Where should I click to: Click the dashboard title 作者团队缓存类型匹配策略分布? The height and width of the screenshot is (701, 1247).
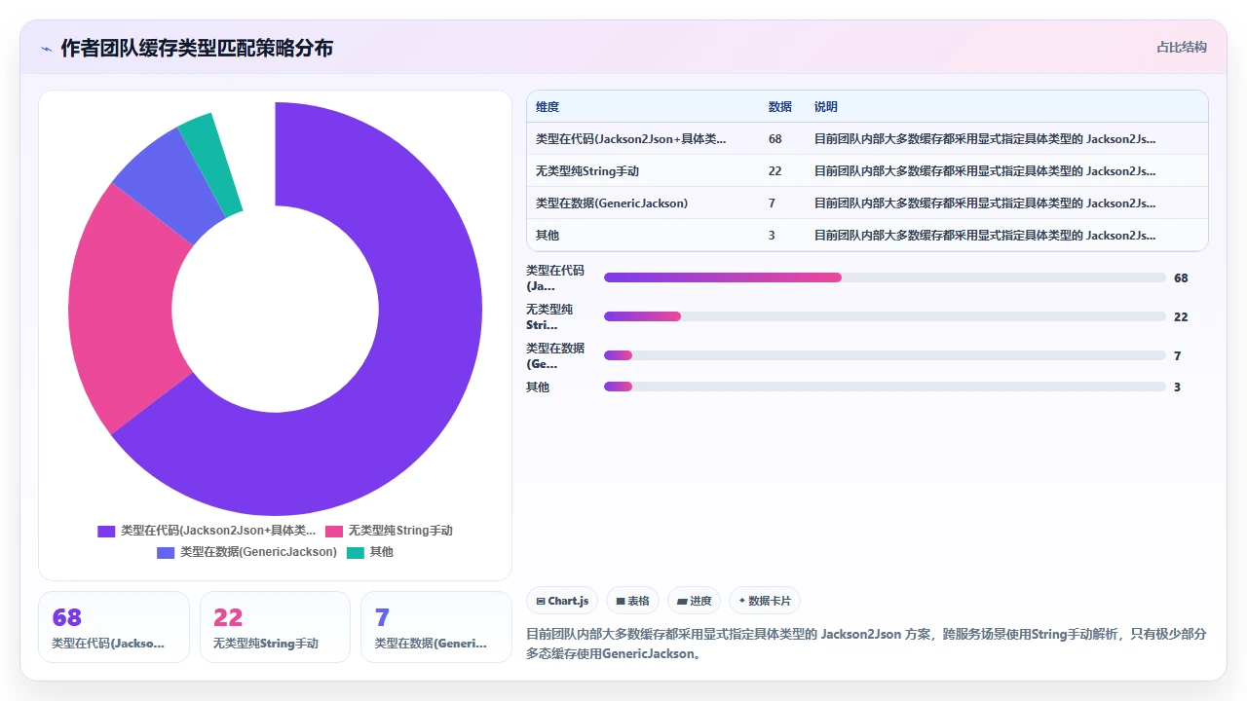[x=197, y=48]
